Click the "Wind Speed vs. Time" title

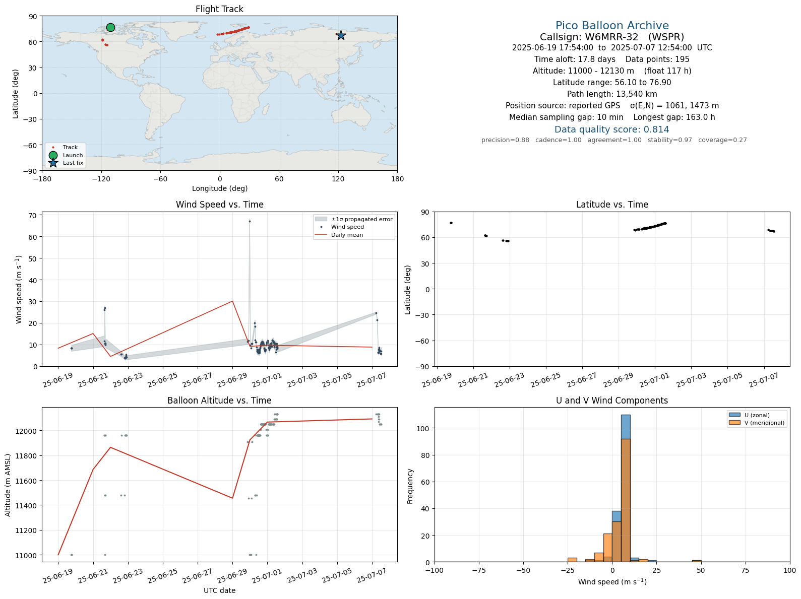tap(219, 205)
